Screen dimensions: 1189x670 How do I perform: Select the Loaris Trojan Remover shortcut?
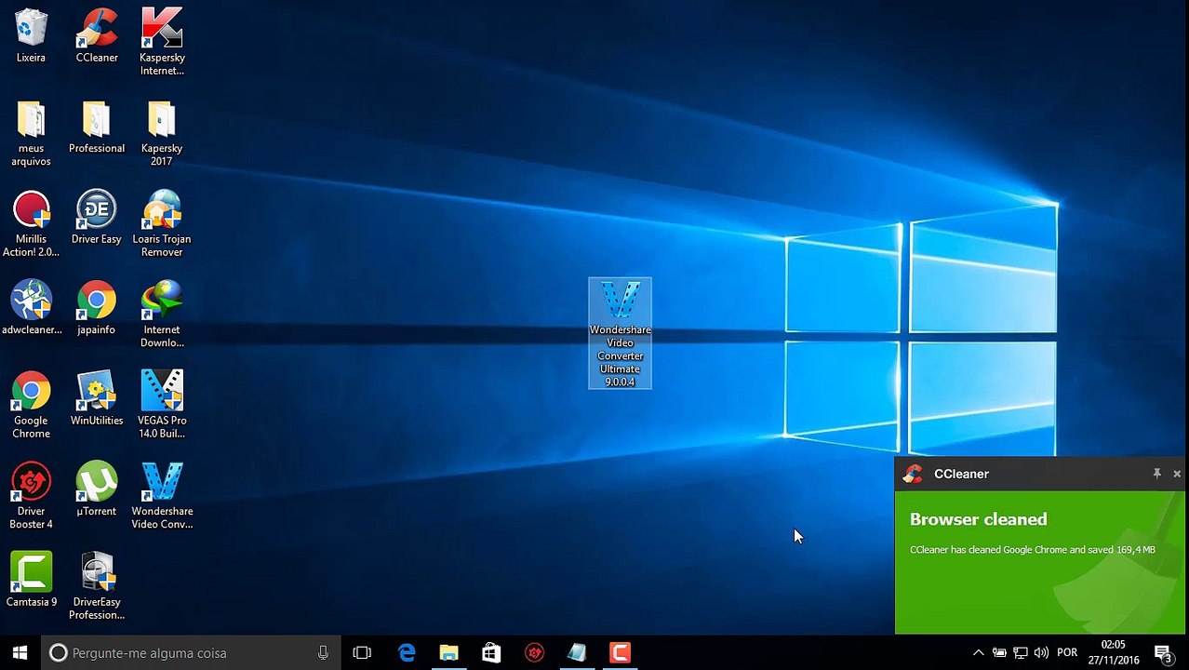tap(162, 223)
